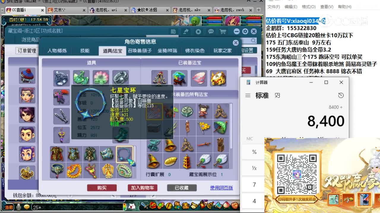Select the pink shell equipped 法宝

tap(199, 78)
